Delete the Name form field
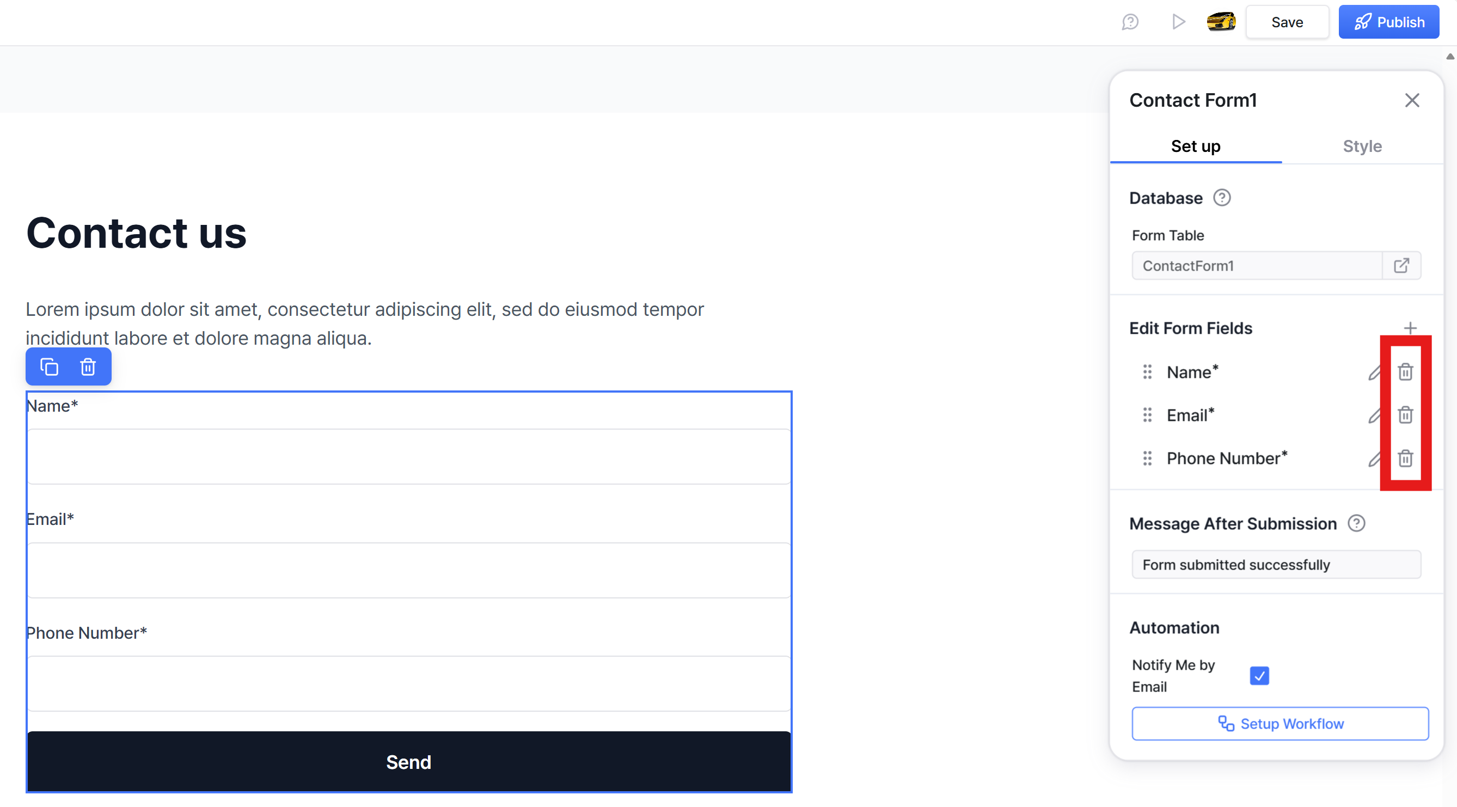This screenshot has width=1457, height=807. pos(1405,372)
